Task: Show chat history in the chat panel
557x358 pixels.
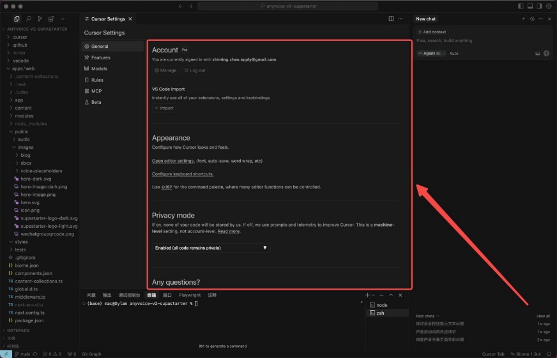Action: click(x=531, y=19)
